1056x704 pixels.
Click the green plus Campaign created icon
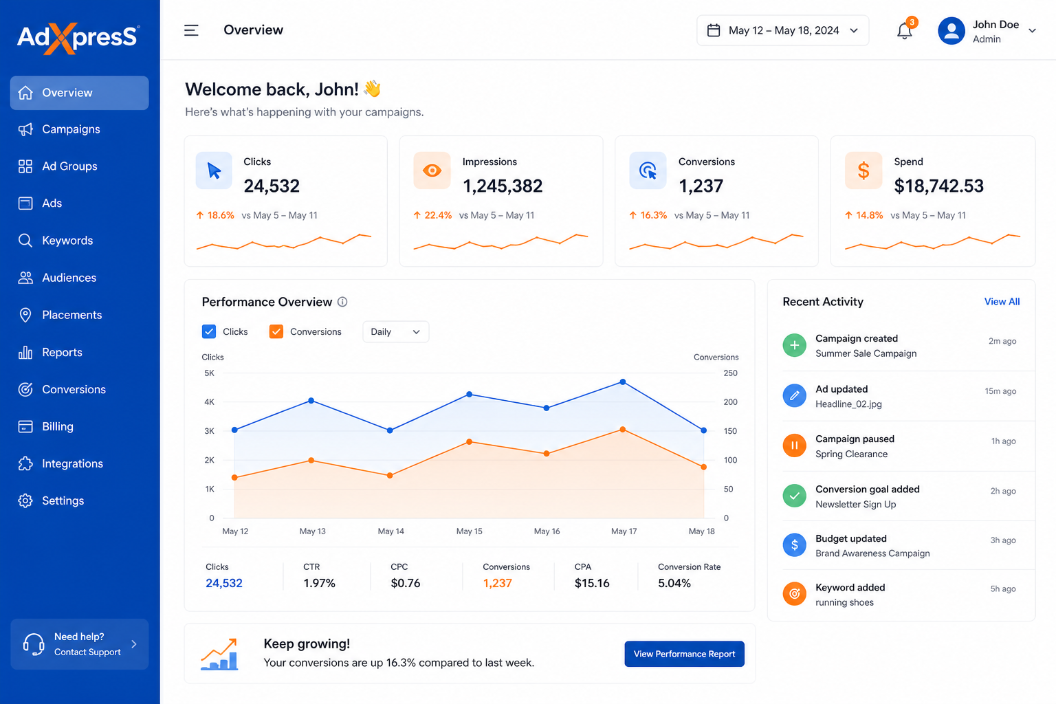pos(795,345)
